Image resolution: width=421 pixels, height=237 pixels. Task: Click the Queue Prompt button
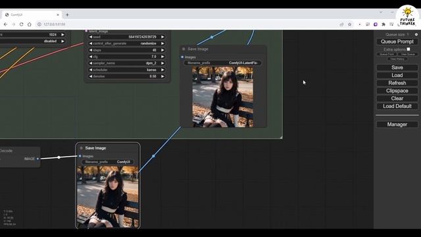pyautogui.click(x=397, y=41)
